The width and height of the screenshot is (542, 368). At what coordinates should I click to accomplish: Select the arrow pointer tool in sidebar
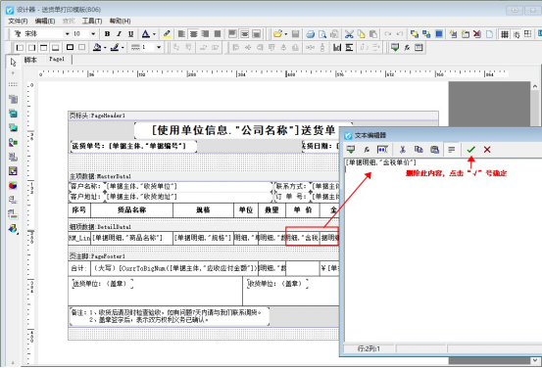coord(13,62)
